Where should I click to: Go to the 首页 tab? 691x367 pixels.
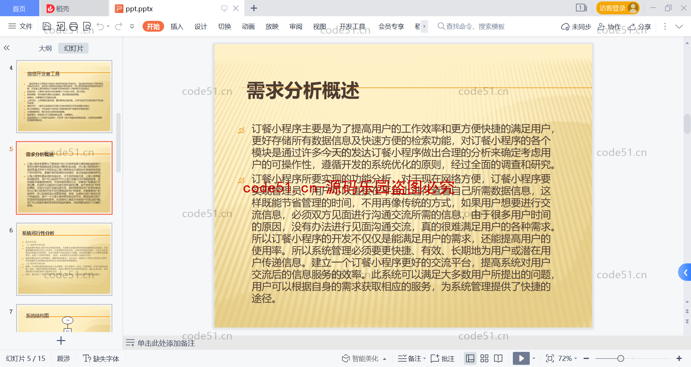coord(19,8)
